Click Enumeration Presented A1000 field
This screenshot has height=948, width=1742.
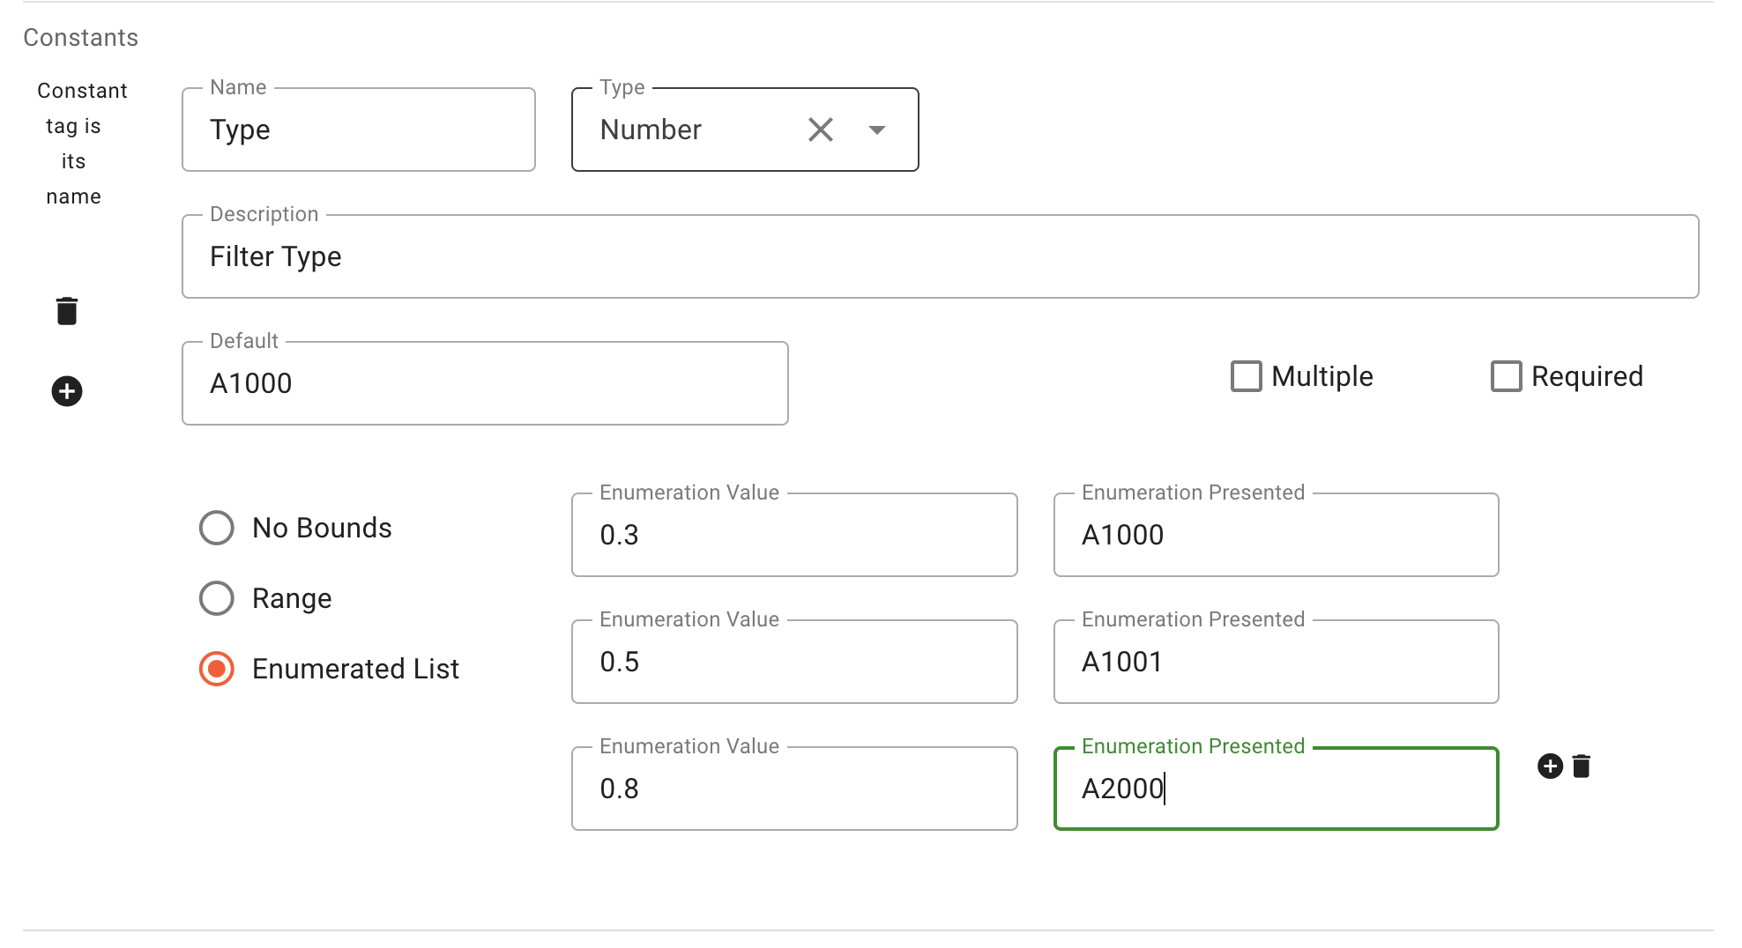point(1276,536)
